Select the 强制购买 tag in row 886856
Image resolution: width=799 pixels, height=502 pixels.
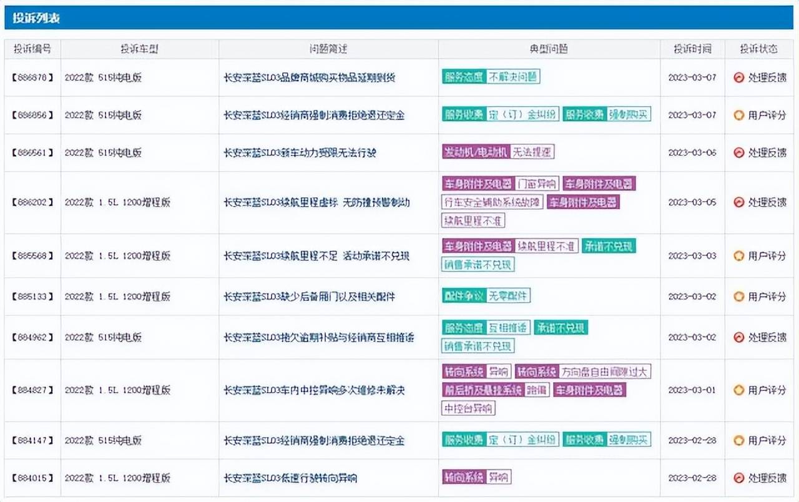point(629,114)
